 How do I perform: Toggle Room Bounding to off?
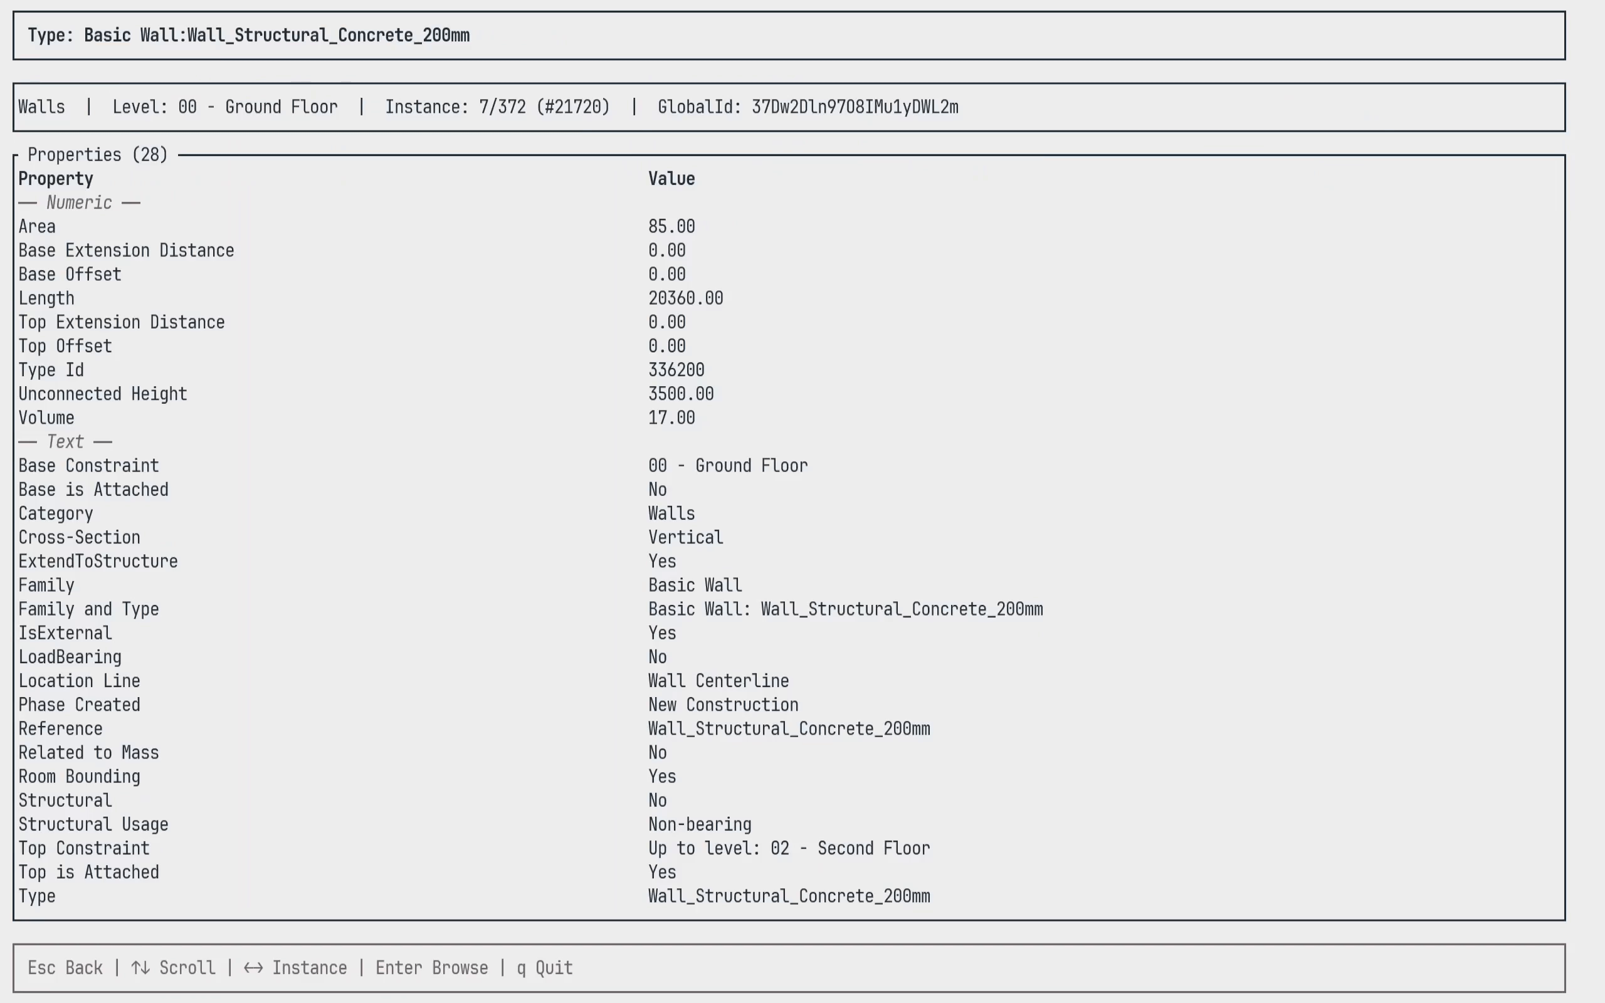click(x=661, y=776)
